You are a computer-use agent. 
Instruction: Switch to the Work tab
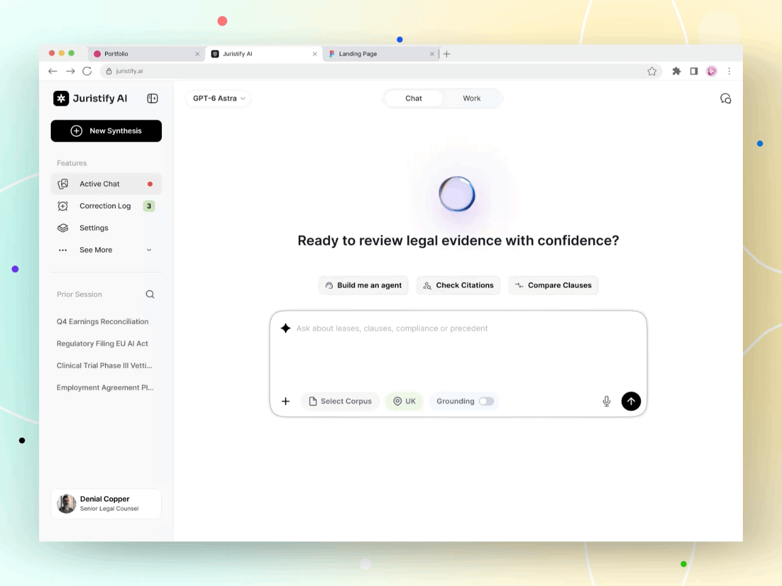click(x=472, y=98)
